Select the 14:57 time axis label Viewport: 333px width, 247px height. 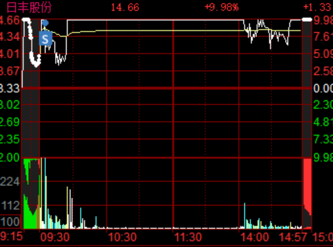coord(293,237)
